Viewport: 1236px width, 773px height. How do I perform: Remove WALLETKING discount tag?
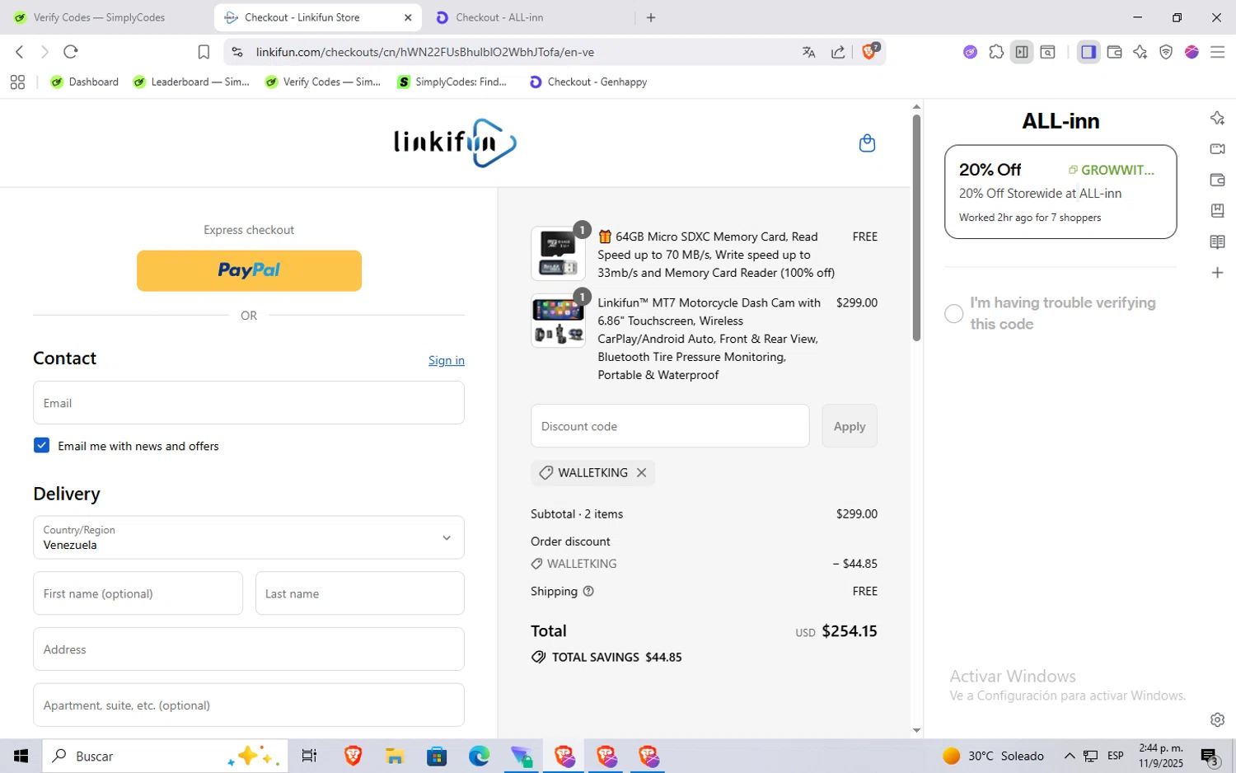pos(641,472)
